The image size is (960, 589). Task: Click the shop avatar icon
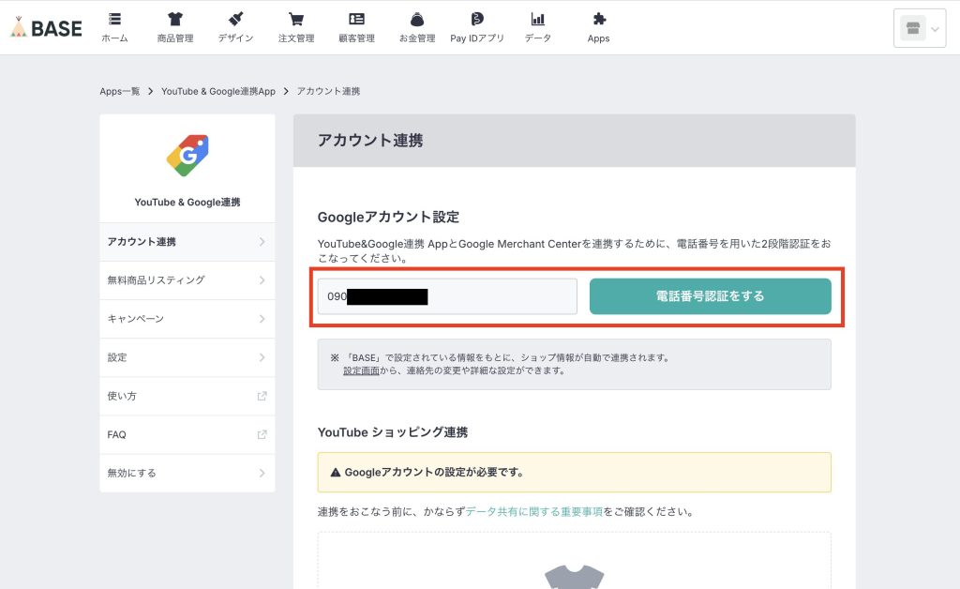[x=913, y=28]
